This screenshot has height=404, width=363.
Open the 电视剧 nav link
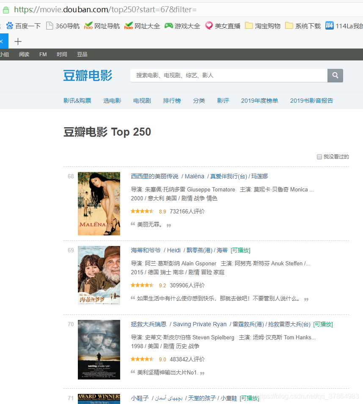click(142, 101)
